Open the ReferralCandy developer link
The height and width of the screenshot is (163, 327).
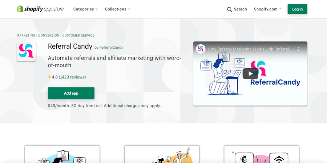coord(112,48)
